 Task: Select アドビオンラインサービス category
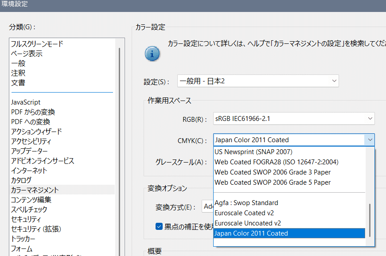point(62,161)
